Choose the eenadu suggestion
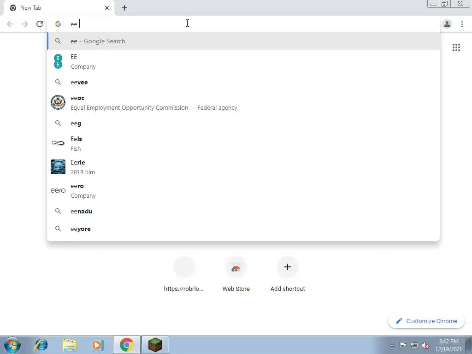The image size is (472, 354). tap(243, 211)
